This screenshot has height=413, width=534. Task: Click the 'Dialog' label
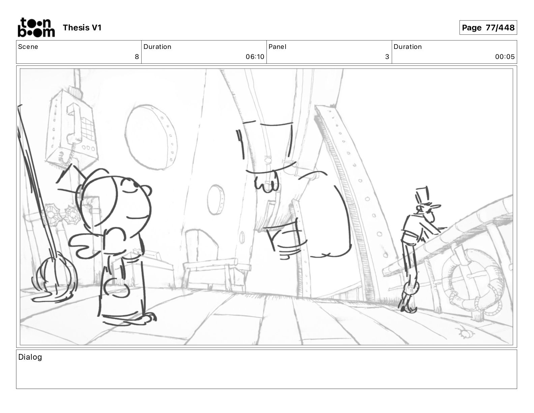tap(30, 357)
